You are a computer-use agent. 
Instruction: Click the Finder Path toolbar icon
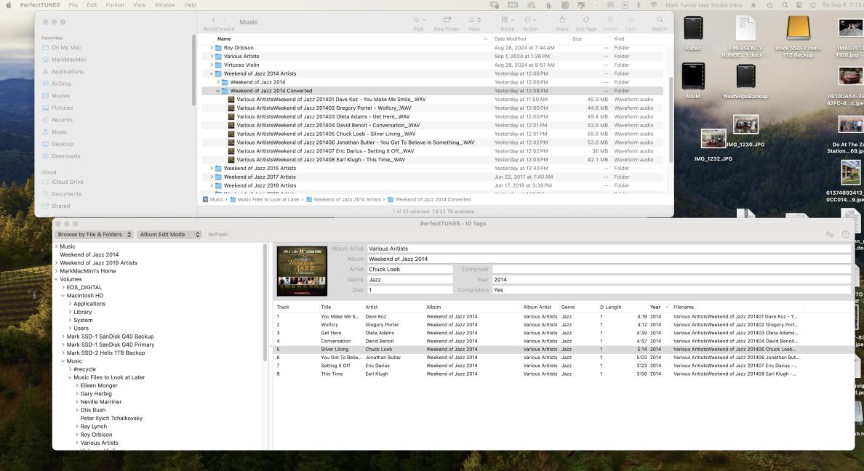(419, 20)
